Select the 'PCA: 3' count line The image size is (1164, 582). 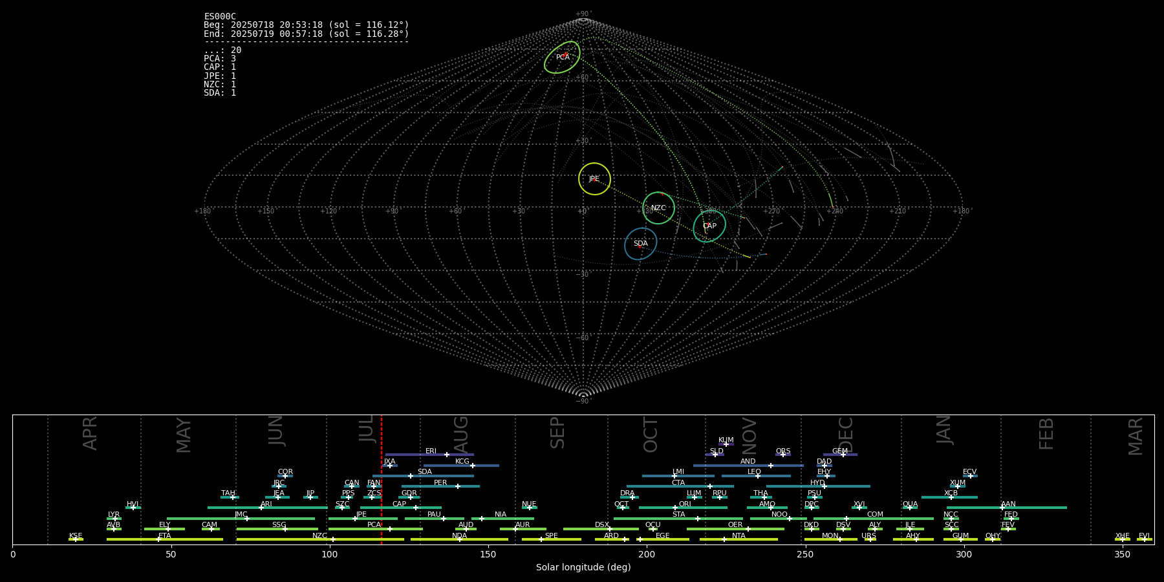220,58
